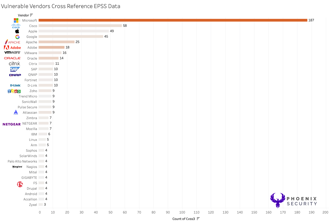The height and width of the screenshot is (222, 330).
Task: Click the Mitel vendor label
Action: (33, 172)
